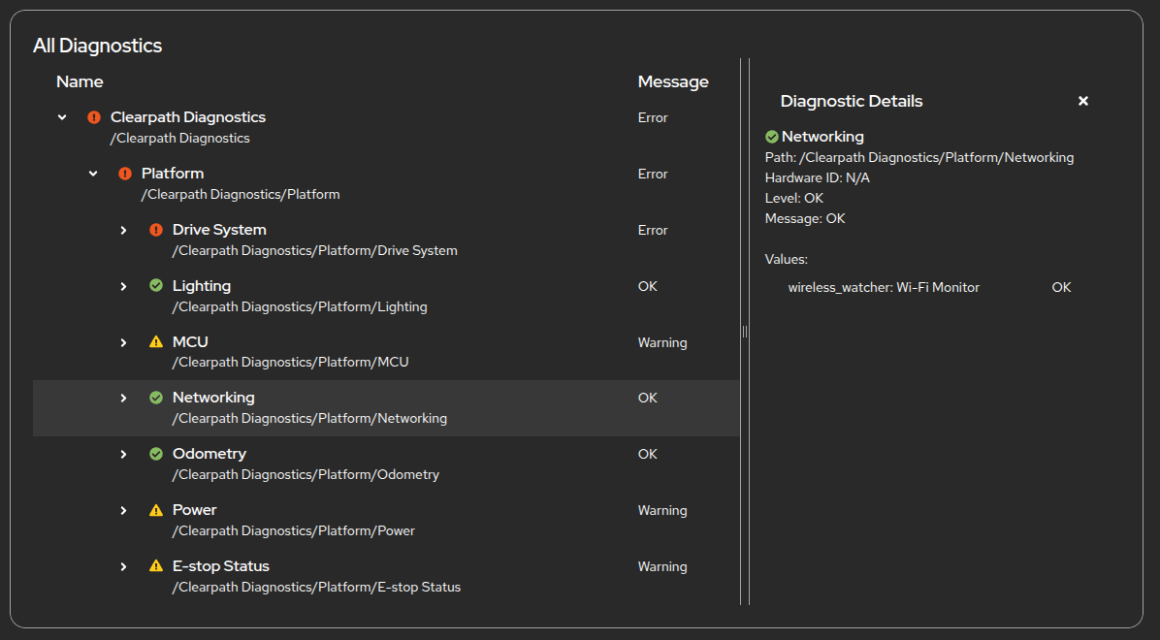Close the Diagnostic Details panel

pyautogui.click(x=1083, y=101)
